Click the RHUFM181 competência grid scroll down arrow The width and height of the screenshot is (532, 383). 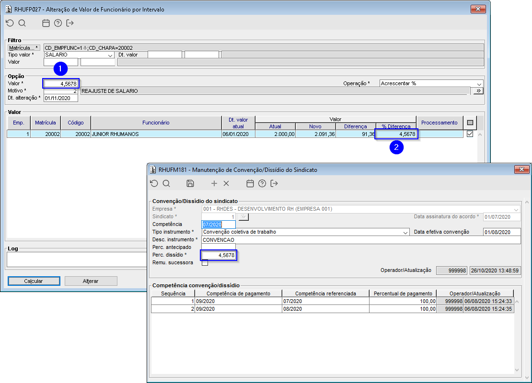517,370
